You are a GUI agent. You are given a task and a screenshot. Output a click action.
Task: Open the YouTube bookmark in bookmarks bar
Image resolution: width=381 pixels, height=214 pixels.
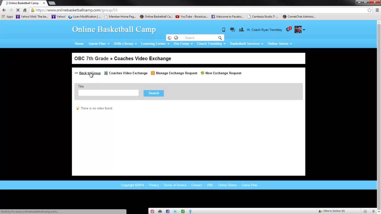[x=192, y=17]
